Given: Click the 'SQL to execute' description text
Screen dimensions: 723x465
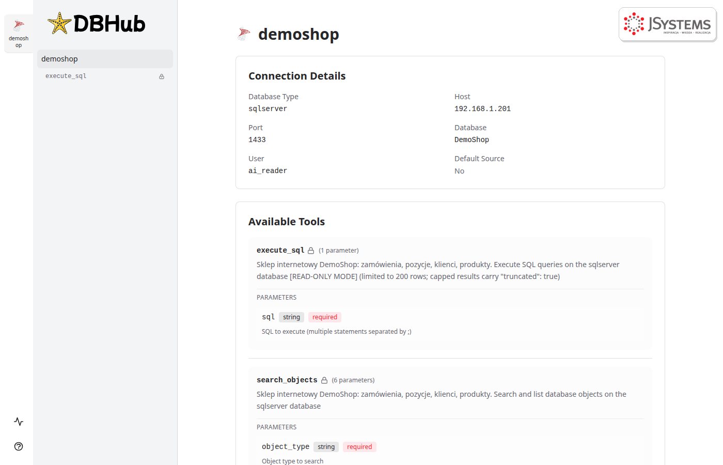Looking at the screenshot, I should click(337, 332).
